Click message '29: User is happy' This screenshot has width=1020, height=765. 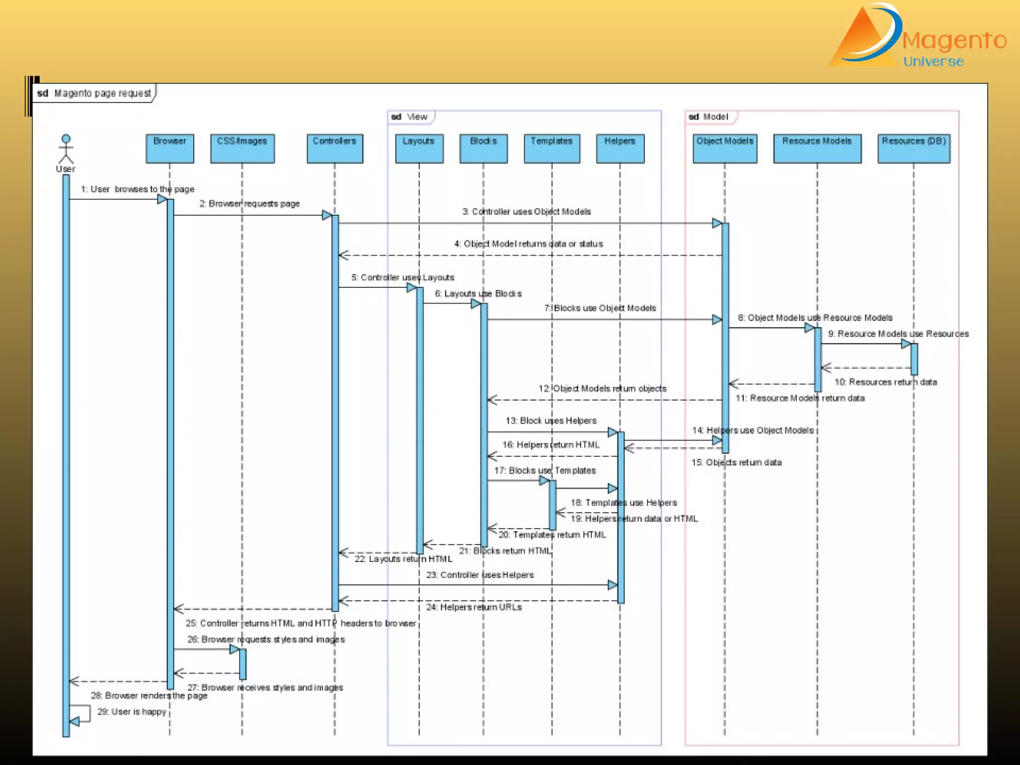131,712
